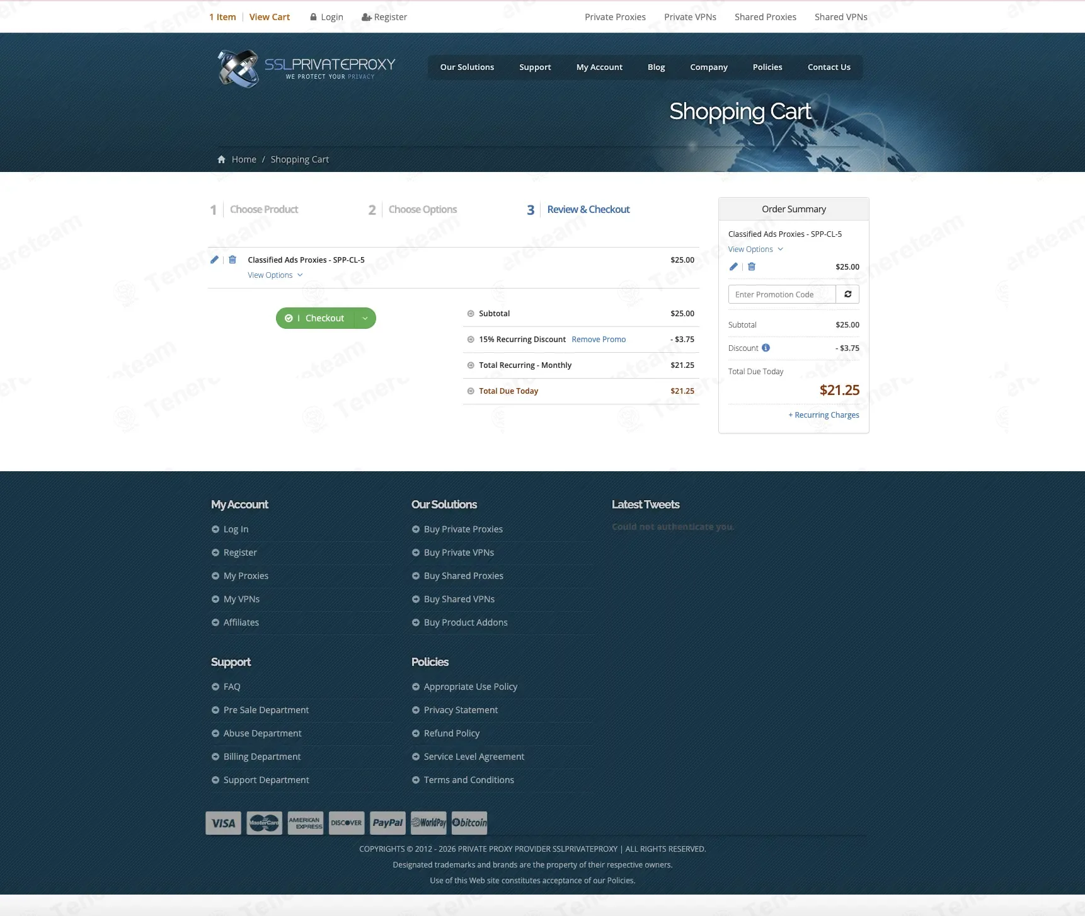Click the Visa payment icon
Viewport: 1085px width, 916px height.
click(223, 823)
